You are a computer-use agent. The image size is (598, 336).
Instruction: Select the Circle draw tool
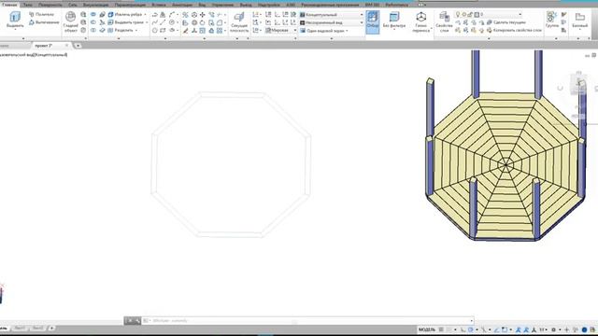tap(172, 22)
